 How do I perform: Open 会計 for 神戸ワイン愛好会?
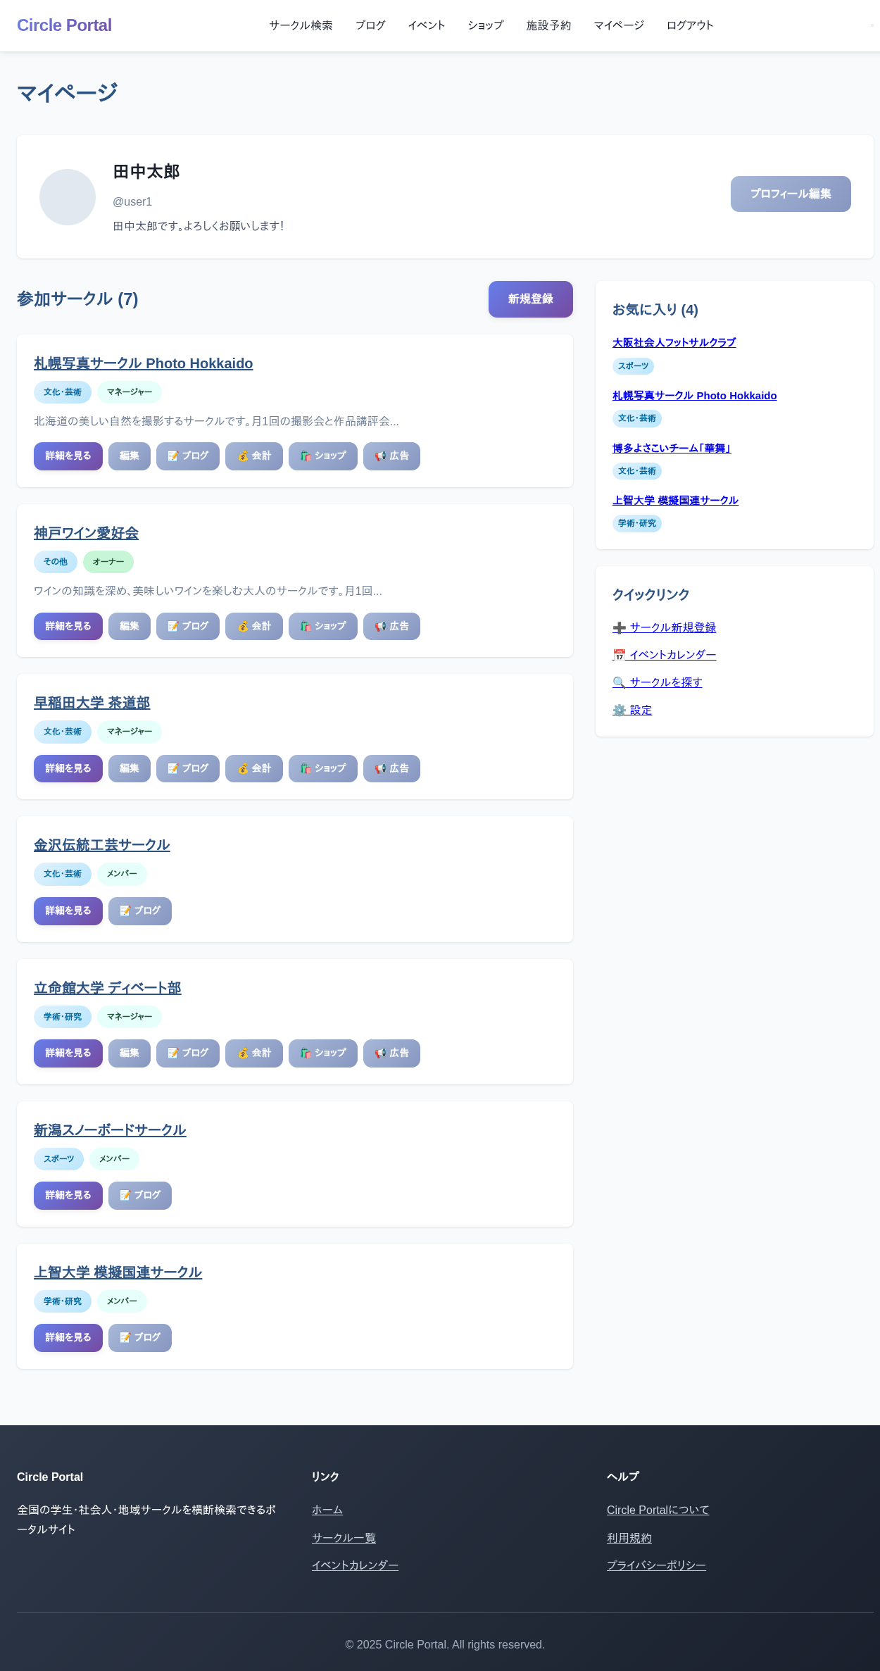pos(254,627)
